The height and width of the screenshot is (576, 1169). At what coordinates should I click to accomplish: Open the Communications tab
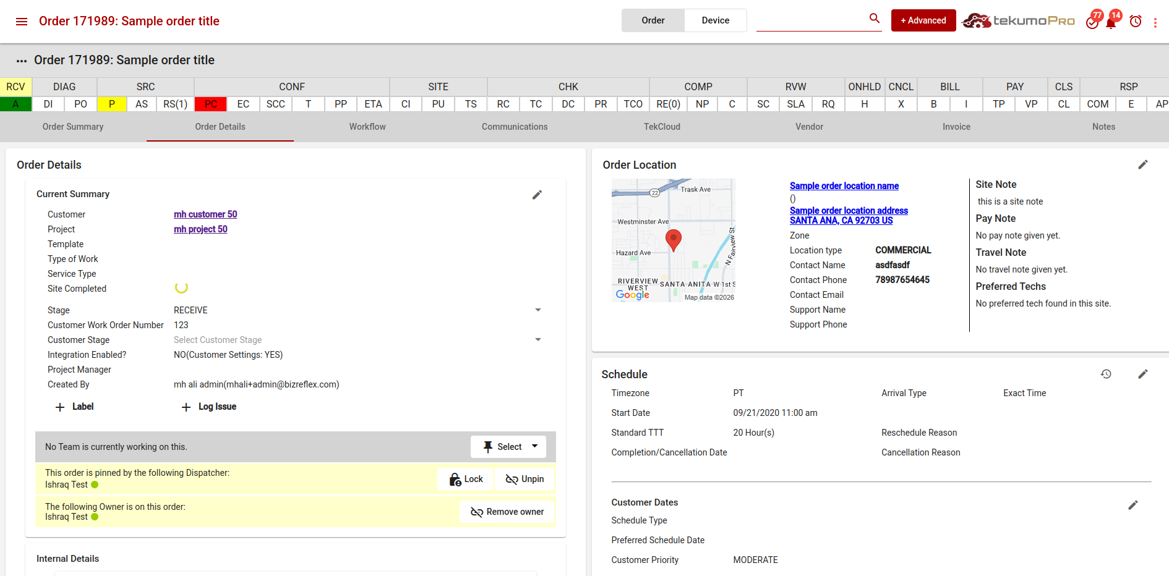514,127
